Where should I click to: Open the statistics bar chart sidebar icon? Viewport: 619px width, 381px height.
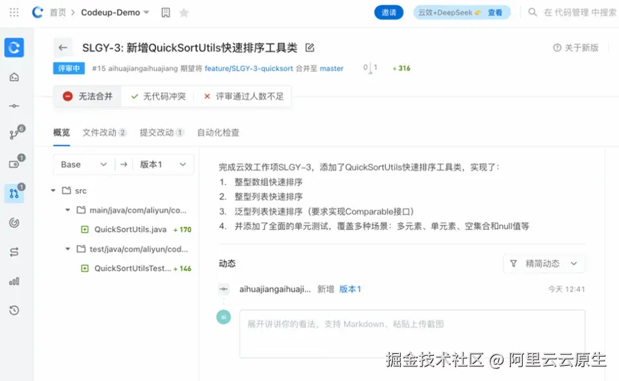(x=15, y=281)
